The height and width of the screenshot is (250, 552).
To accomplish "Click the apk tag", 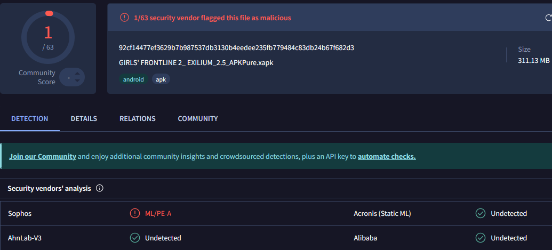I will pos(161,79).
